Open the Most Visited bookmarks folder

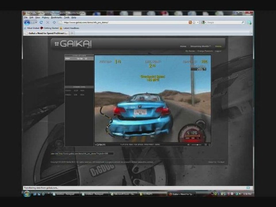[32, 28]
